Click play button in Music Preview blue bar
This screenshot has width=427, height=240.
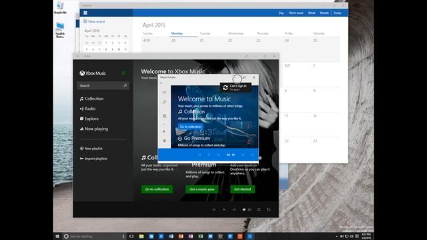[x=209, y=155]
